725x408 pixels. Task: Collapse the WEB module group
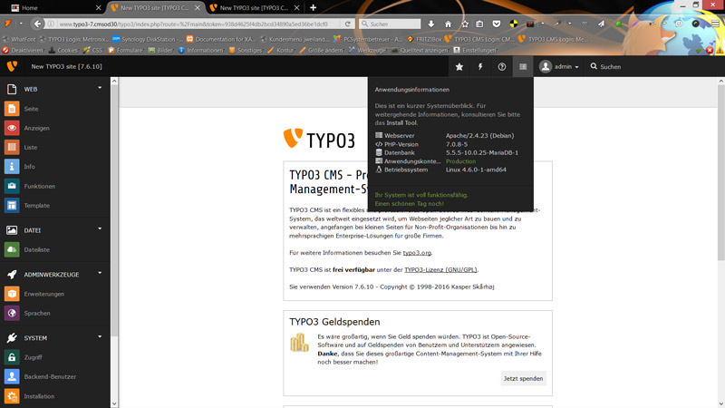tap(100, 88)
